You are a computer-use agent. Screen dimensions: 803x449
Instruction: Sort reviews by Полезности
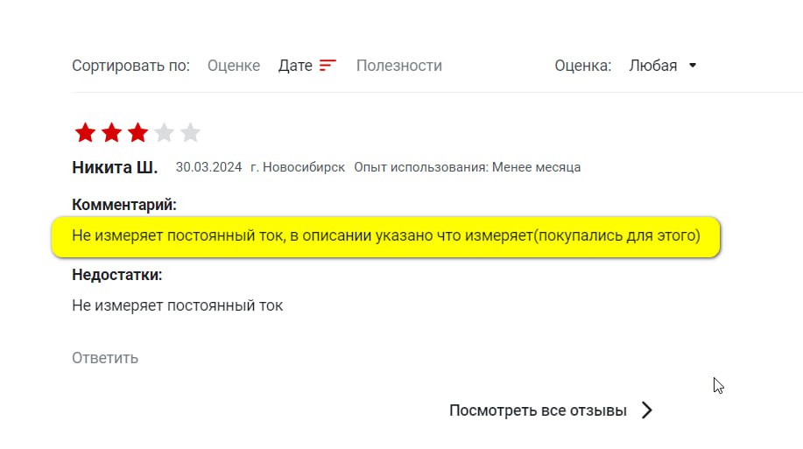click(x=399, y=66)
